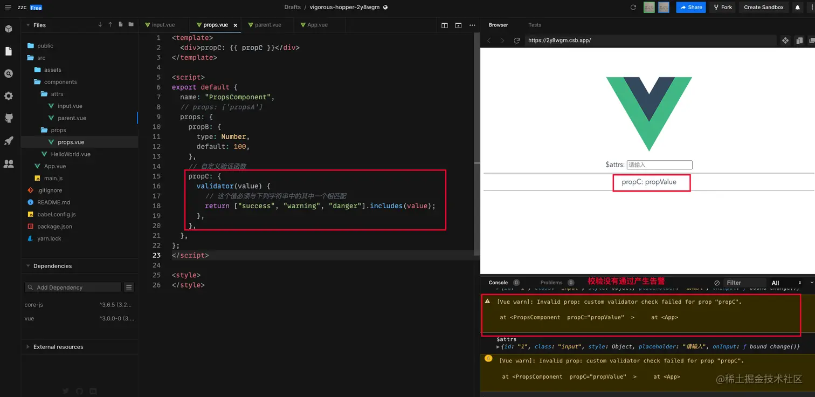Open the editor more-options ellipsis
815x397 pixels.
tap(472, 25)
